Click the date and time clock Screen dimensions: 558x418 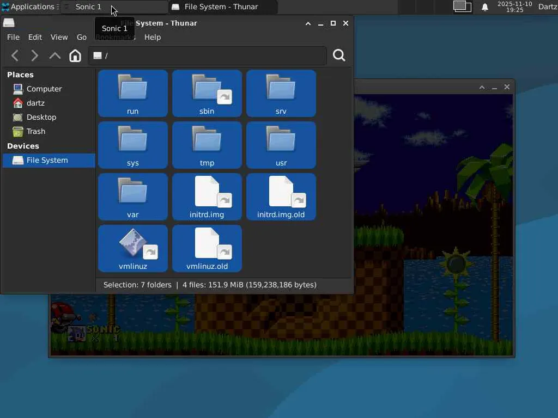tap(514, 7)
